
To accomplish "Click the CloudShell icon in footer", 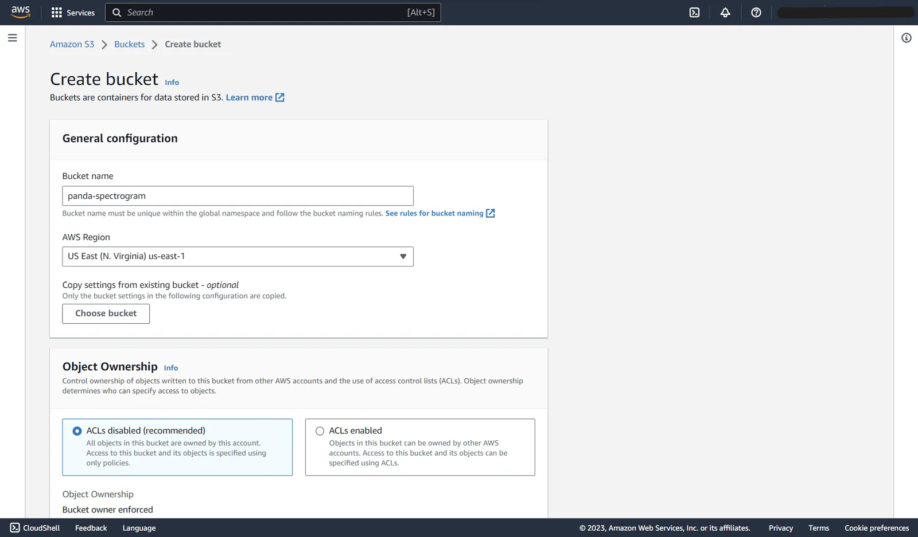I will [15, 528].
